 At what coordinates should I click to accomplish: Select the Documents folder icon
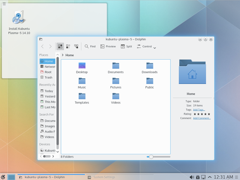[116, 65]
